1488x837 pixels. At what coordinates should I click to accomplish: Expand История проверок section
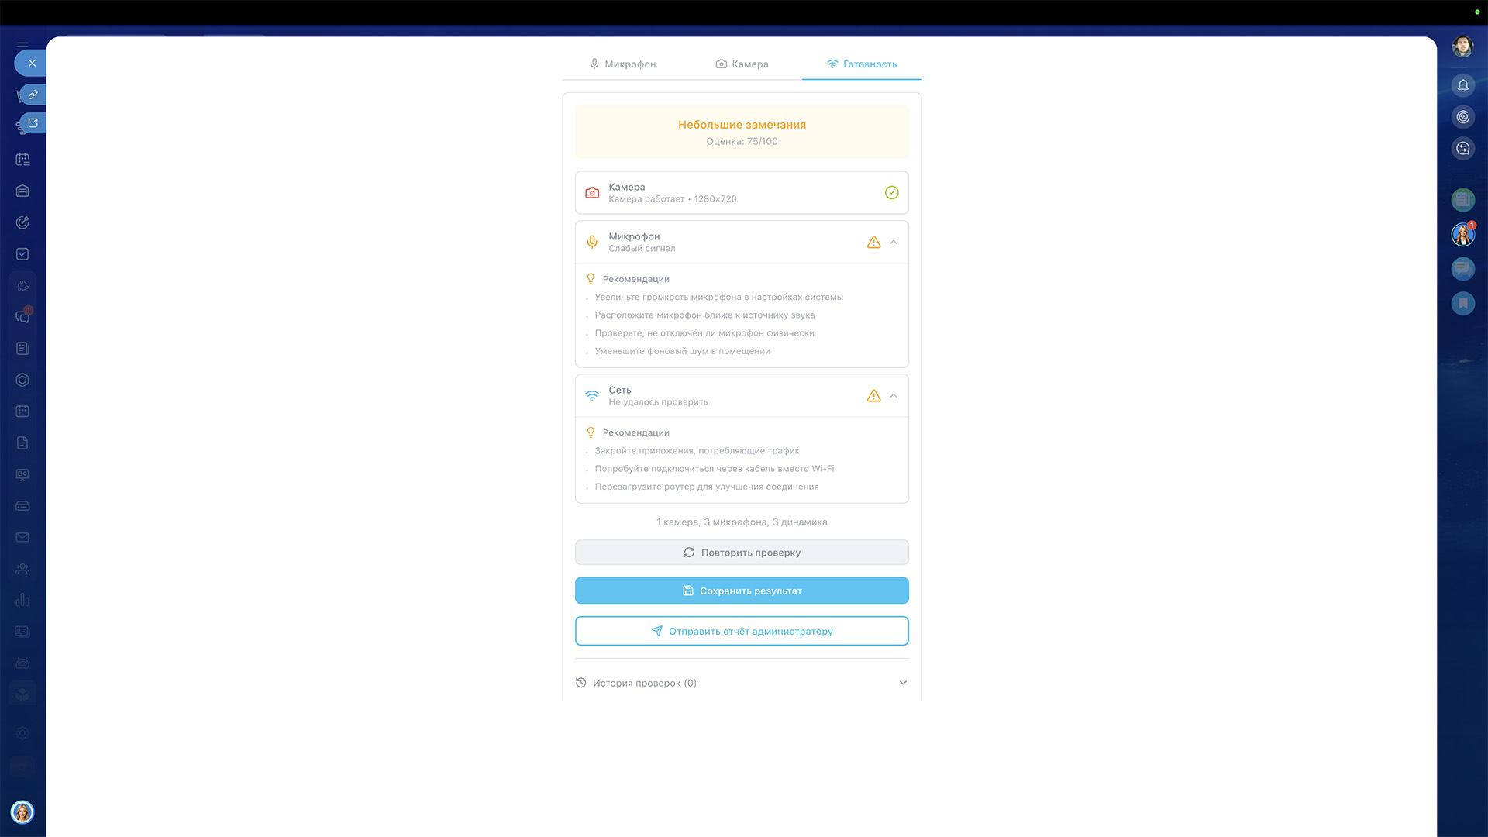903,683
